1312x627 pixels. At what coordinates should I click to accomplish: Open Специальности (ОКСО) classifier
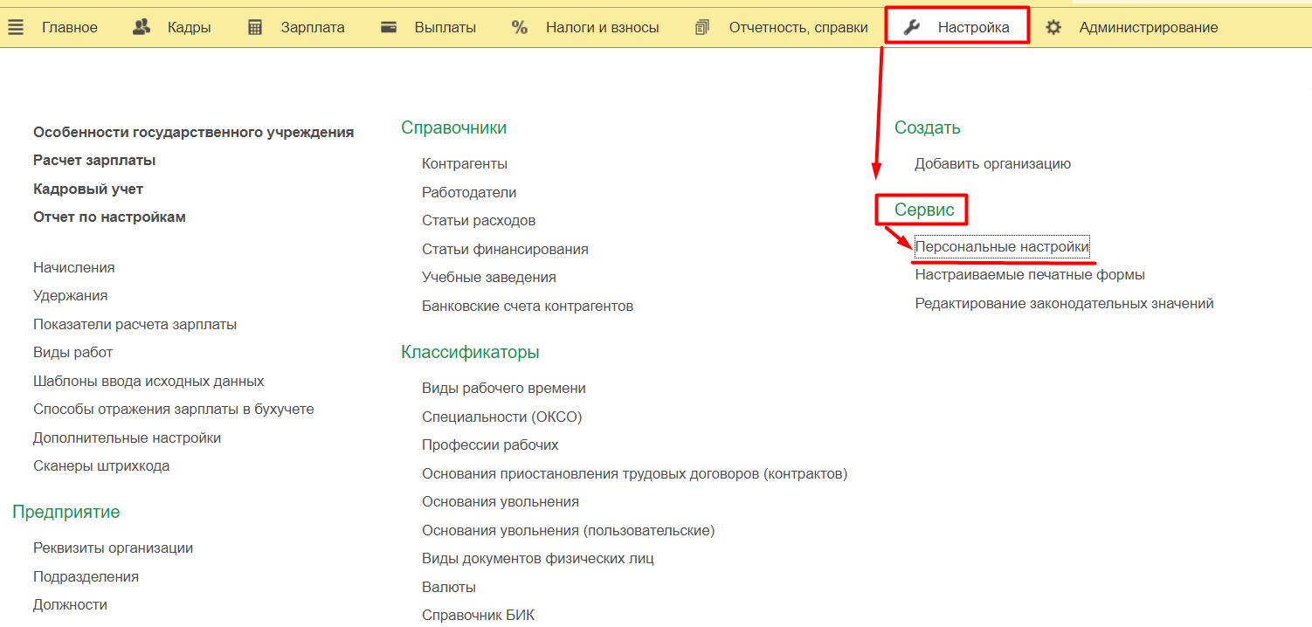(502, 417)
